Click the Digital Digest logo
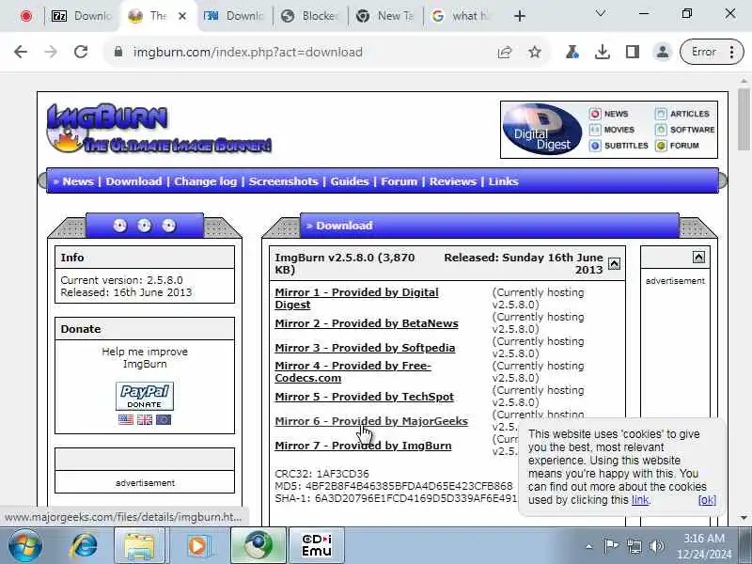 click(542, 129)
